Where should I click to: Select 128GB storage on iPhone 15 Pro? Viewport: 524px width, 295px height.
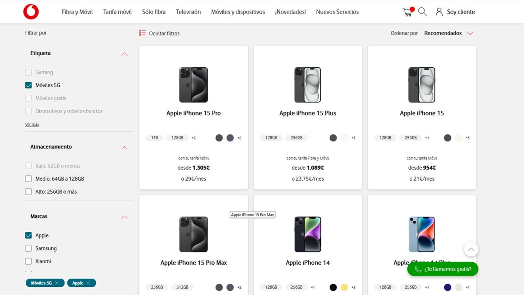tap(177, 138)
